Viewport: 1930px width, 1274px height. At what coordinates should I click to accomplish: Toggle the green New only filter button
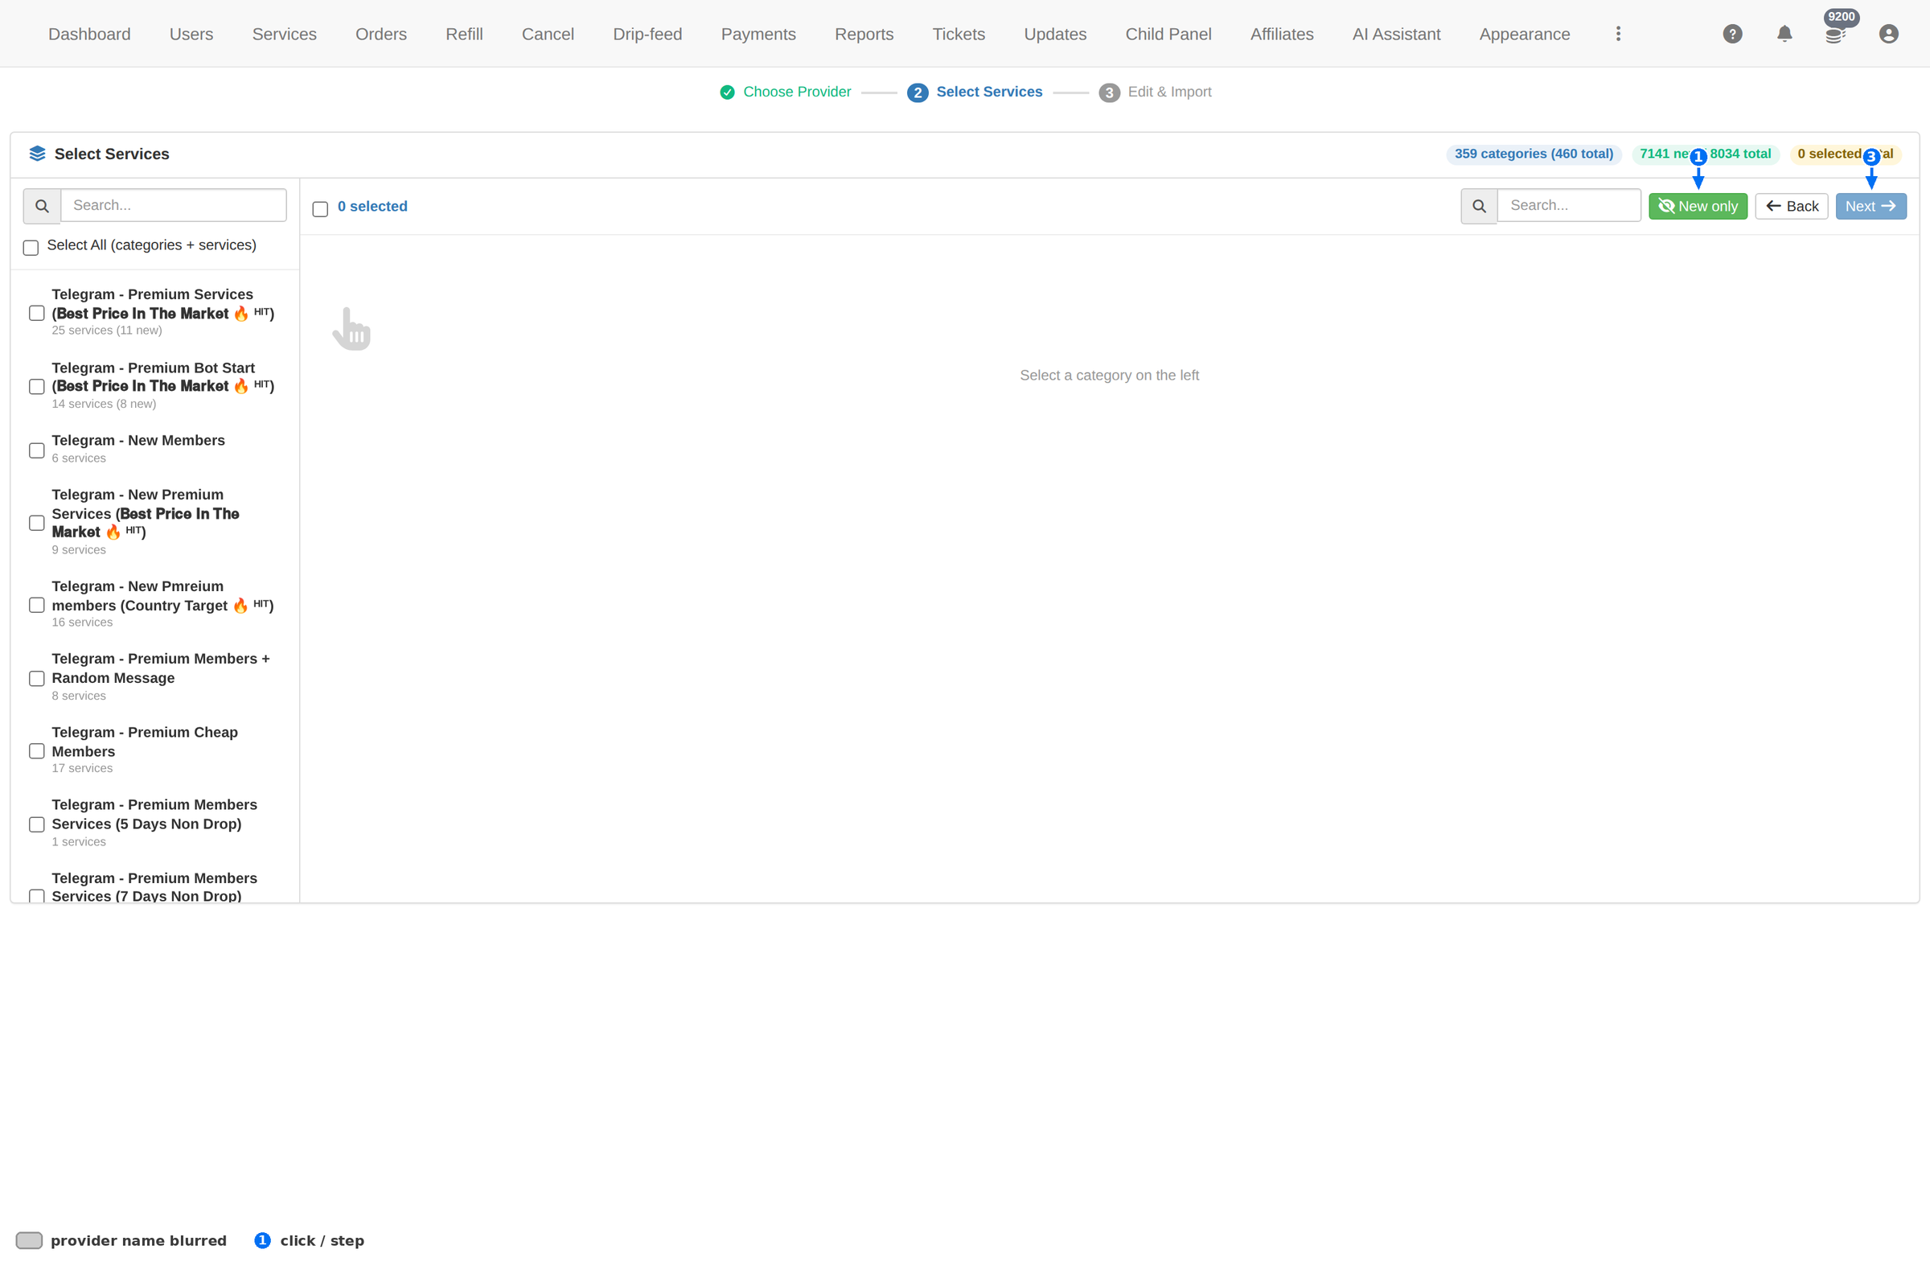[1698, 207]
